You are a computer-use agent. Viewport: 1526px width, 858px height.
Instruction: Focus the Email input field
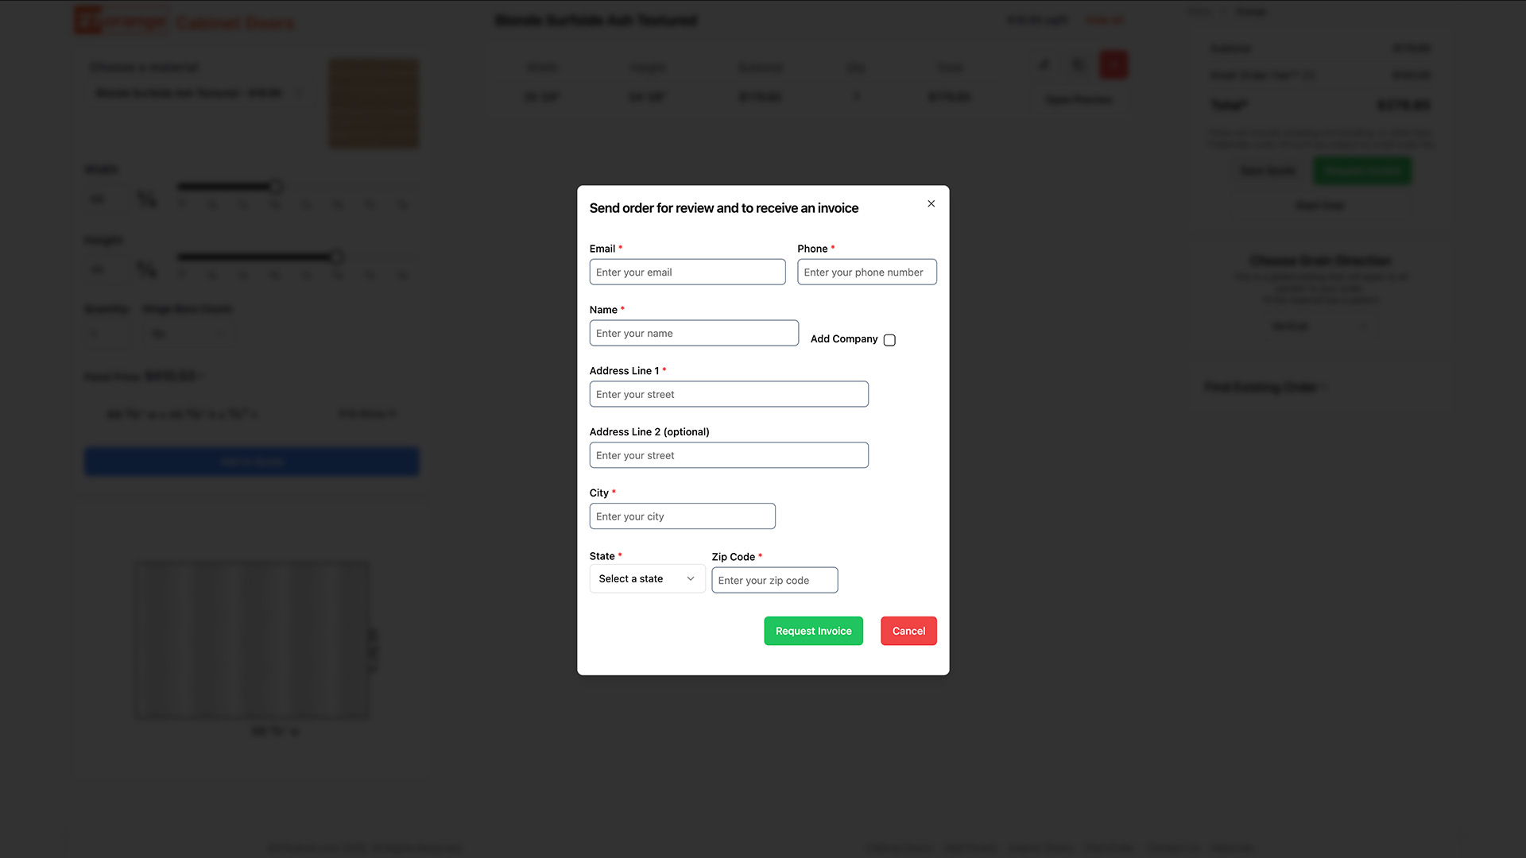coord(687,272)
